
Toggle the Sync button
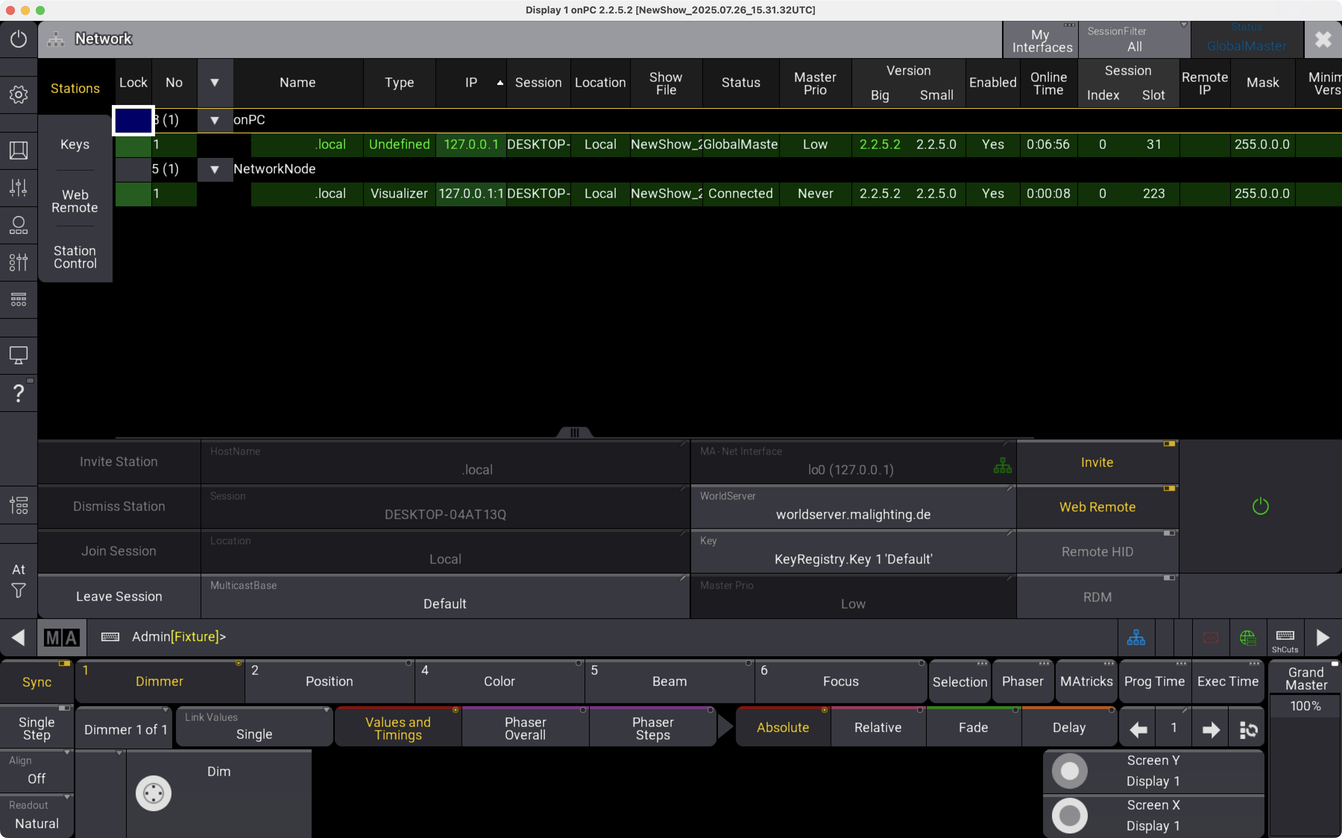tap(37, 682)
